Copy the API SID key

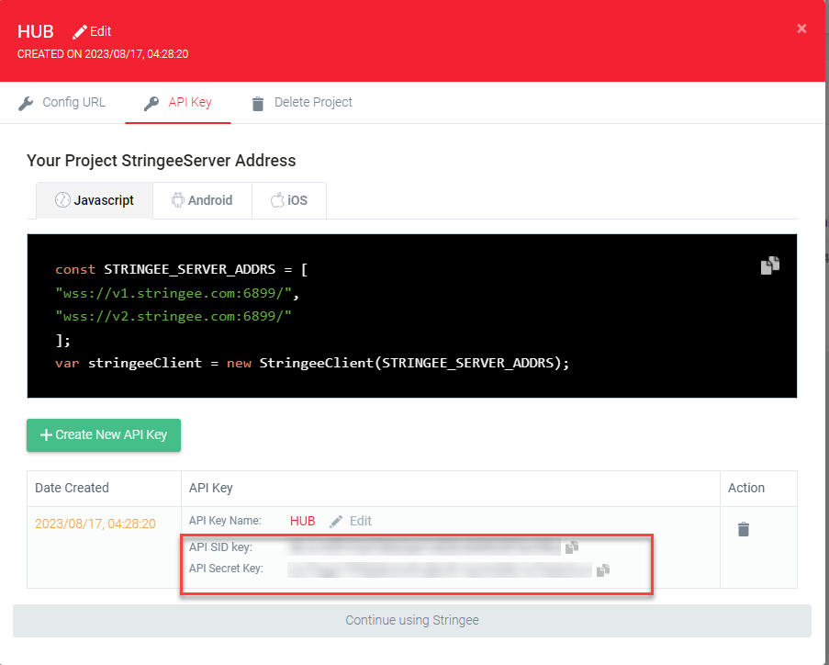click(x=572, y=547)
